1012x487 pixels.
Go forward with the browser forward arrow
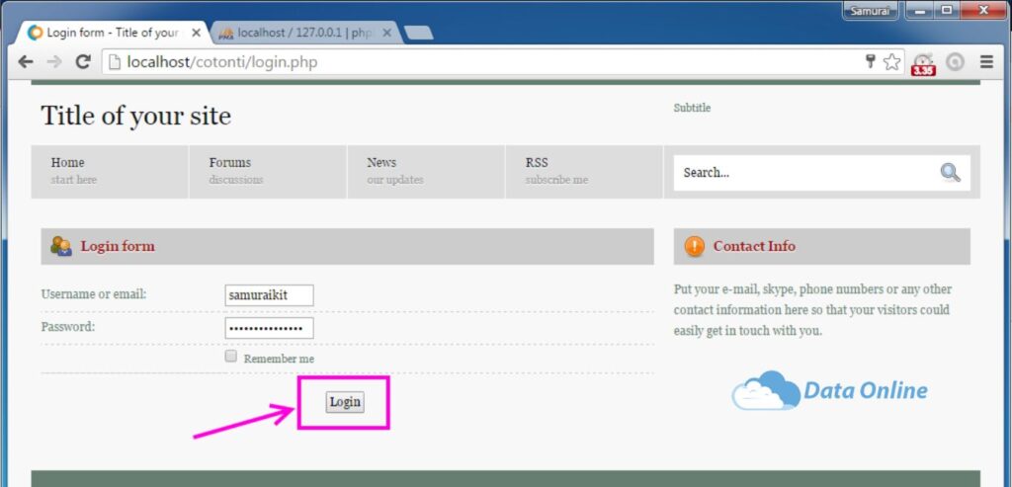(55, 62)
